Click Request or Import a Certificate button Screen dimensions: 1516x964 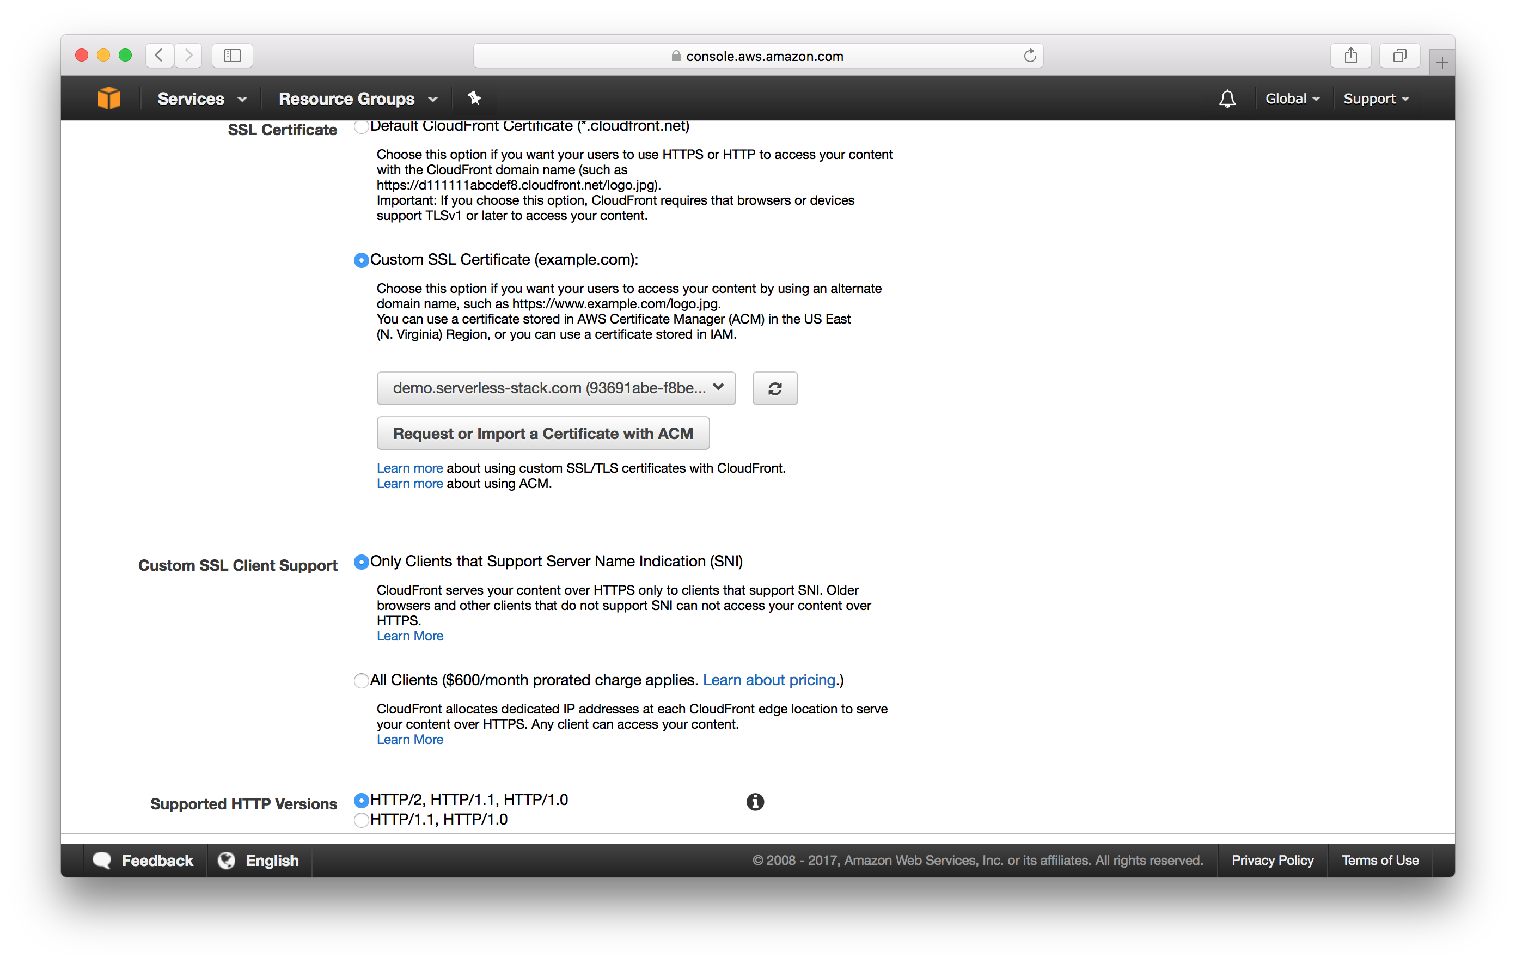542,434
